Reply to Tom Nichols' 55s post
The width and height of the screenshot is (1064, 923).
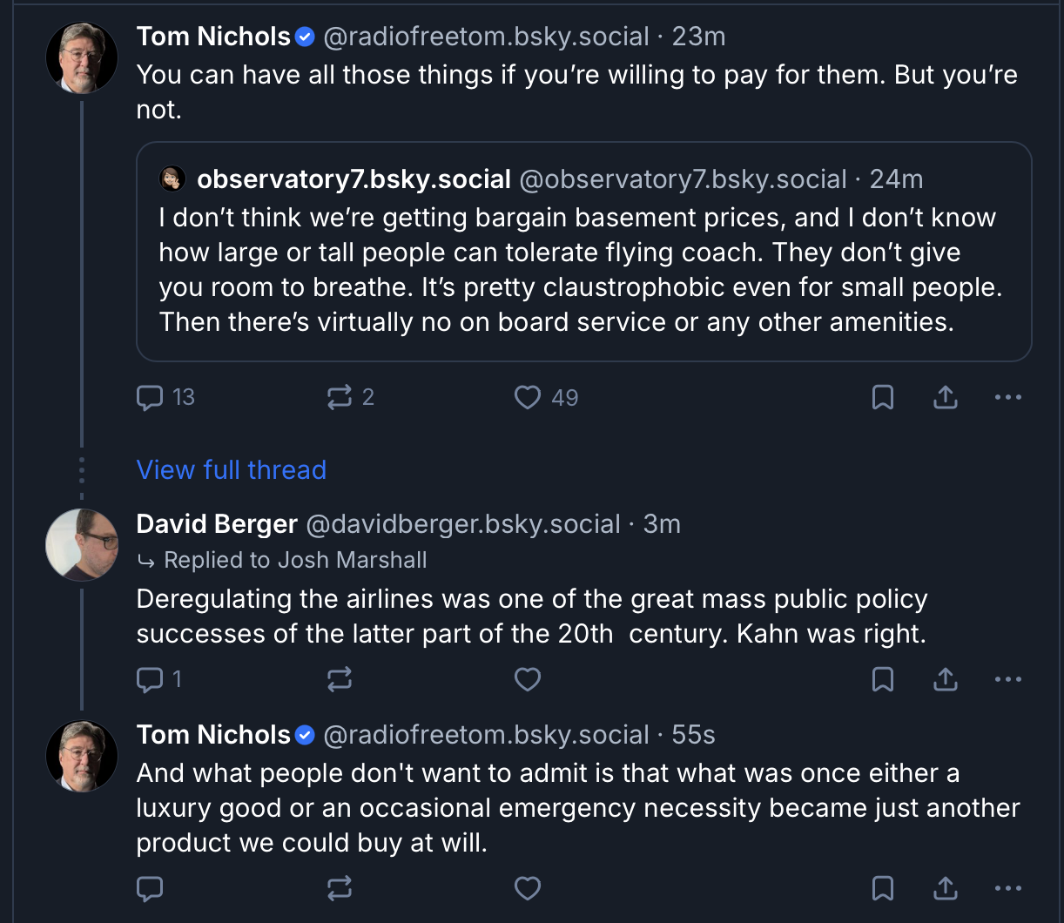pyautogui.click(x=151, y=888)
